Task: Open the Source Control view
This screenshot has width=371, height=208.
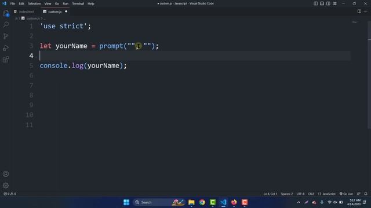Action: pos(6,36)
